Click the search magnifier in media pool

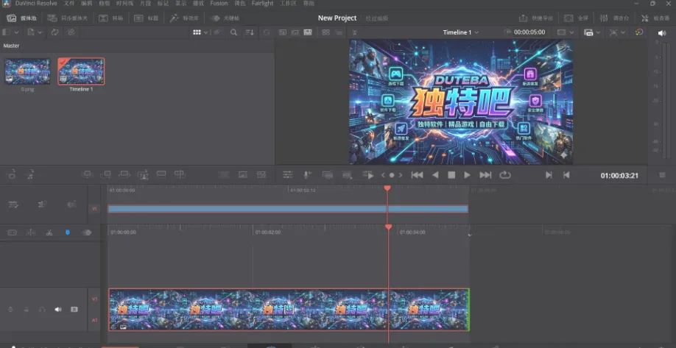[234, 32]
